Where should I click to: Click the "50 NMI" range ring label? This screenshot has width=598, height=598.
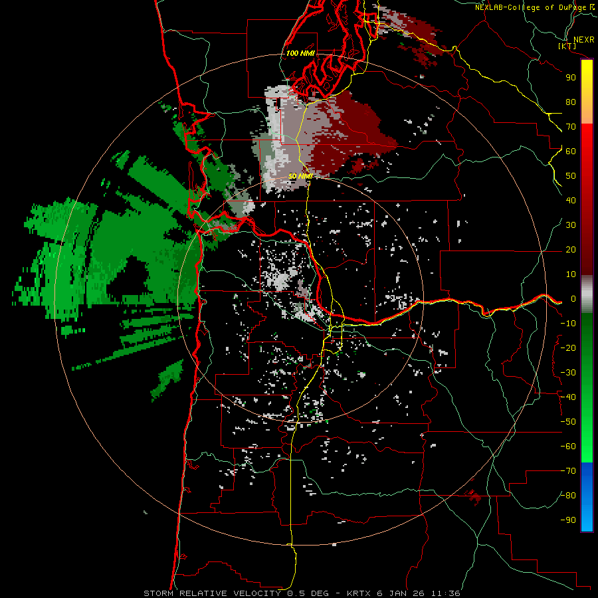pyautogui.click(x=300, y=176)
